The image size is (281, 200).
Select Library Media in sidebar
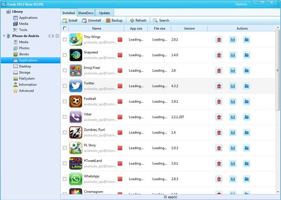(21, 24)
